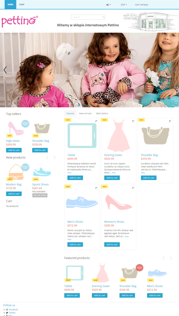Viewport: 179px width, 316px height.
Task: Switch to the New arrivals tab
Action: [x=85, y=113]
